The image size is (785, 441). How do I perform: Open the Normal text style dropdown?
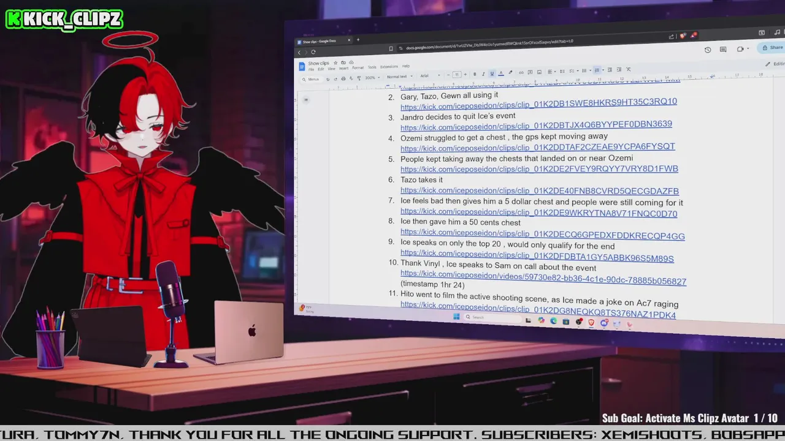pyautogui.click(x=400, y=77)
